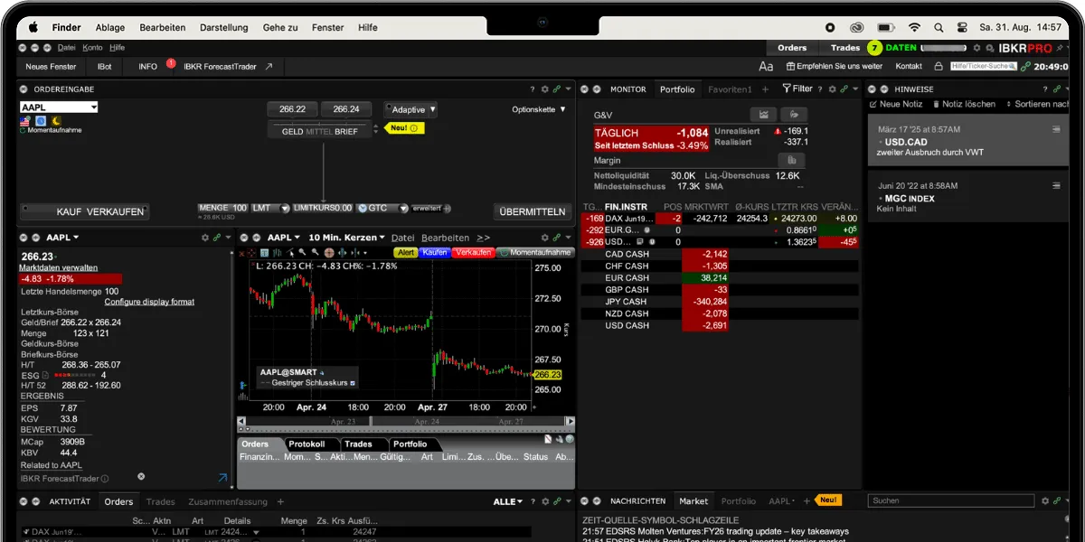Image resolution: width=1085 pixels, height=542 pixels.
Task: Open the AAPL symbol combo box
Action: [x=59, y=107]
